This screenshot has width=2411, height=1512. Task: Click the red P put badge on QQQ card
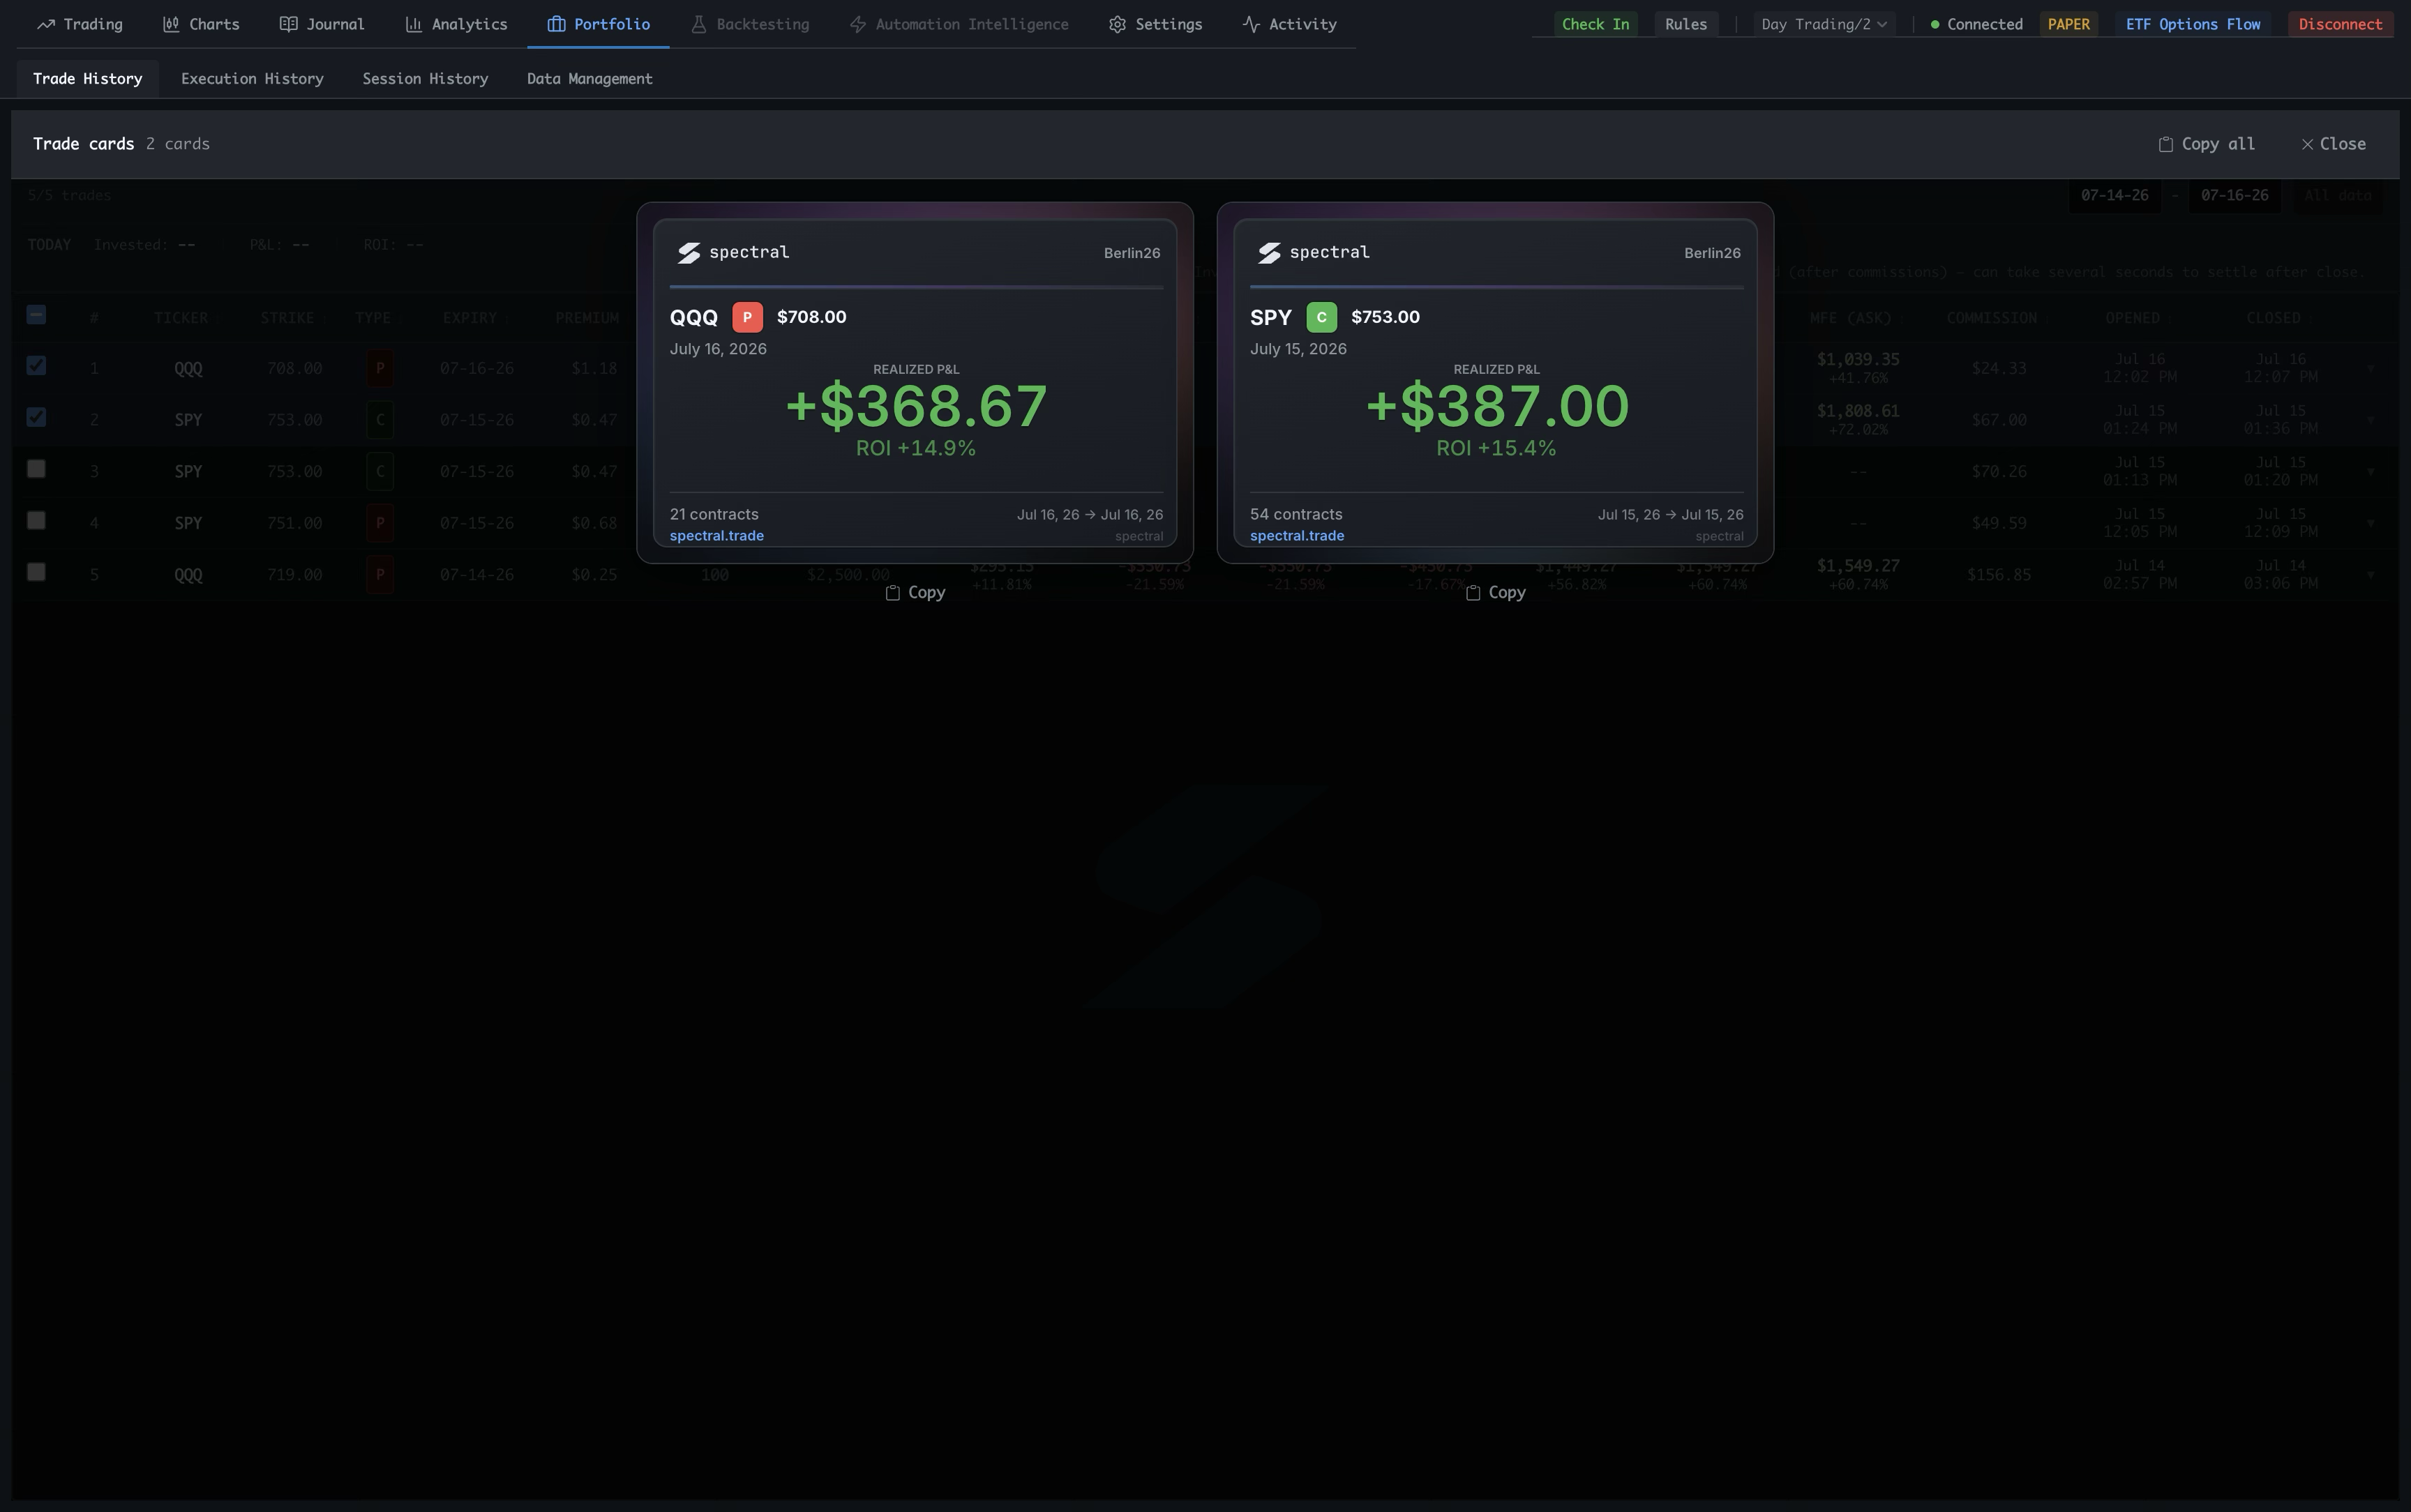(747, 317)
